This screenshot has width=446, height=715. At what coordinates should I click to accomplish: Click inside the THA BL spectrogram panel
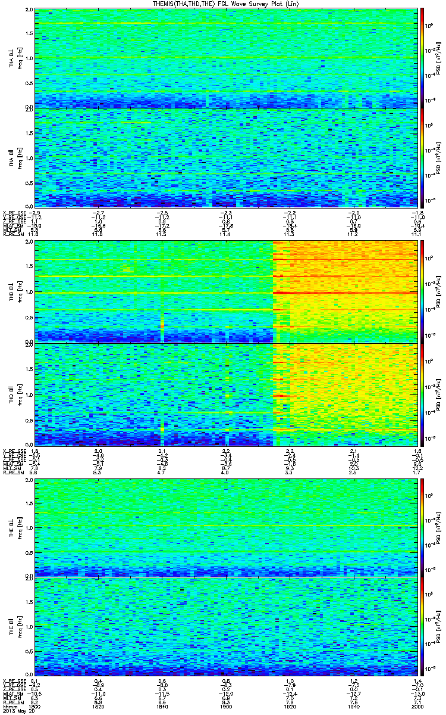click(x=226, y=58)
